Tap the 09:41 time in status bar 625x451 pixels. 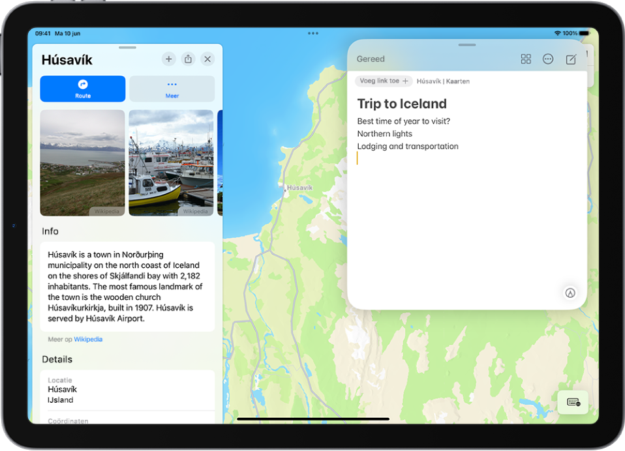click(42, 33)
